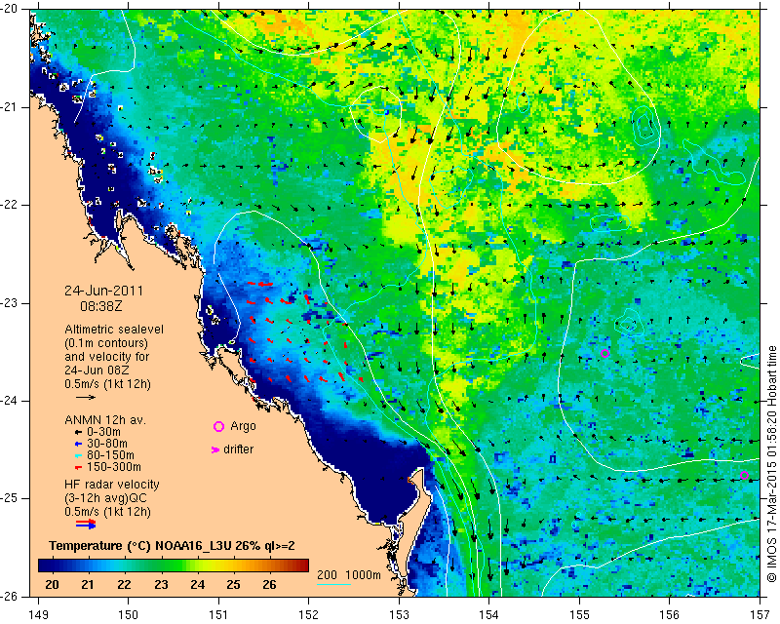Image resolution: width=780 pixels, height=624 pixels.
Task: Select the cyan 80-150m ANMN arrow symbol
Action: point(78,455)
